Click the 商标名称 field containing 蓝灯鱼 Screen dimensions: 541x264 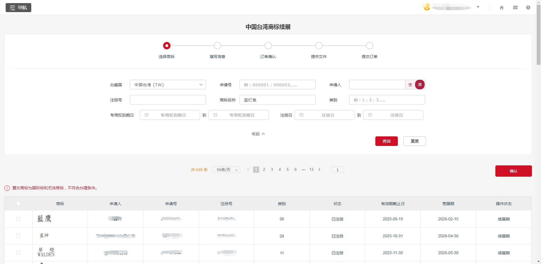pyautogui.click(x=278, y=100)
